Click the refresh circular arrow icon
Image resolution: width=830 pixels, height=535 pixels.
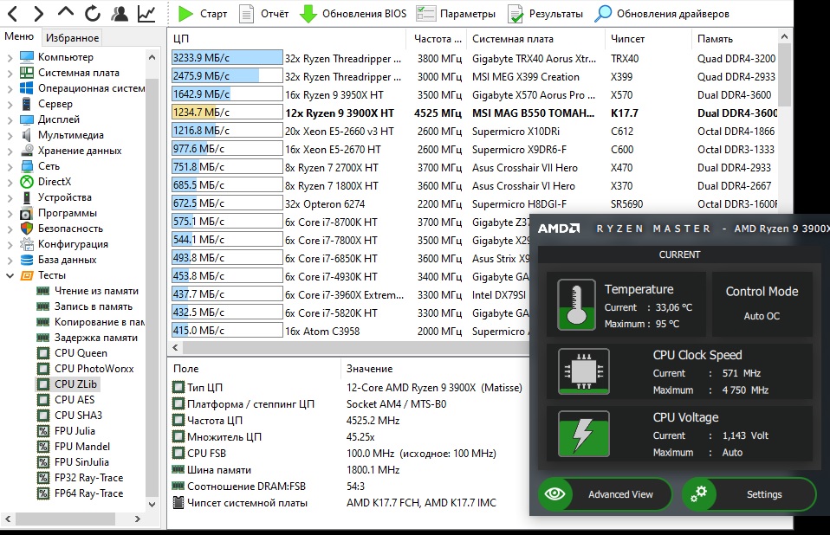click(x=93, y=13)
